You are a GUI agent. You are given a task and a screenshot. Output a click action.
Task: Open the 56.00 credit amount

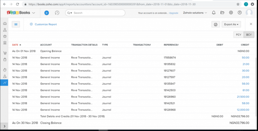click(x=246, y=83)
